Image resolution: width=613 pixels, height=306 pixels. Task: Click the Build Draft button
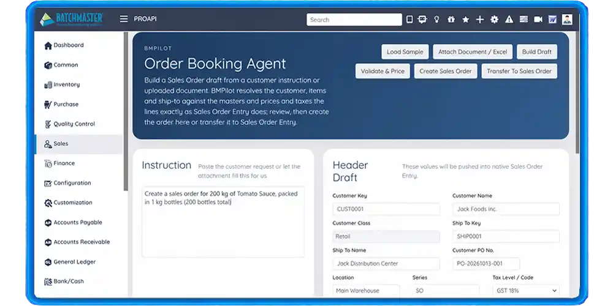click(x=537, y=52)
